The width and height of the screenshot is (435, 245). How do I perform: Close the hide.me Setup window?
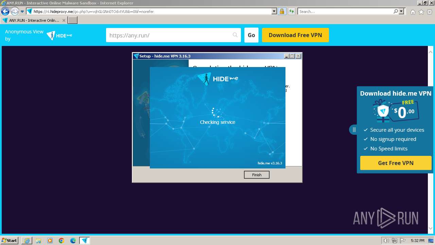coord(298,56)
